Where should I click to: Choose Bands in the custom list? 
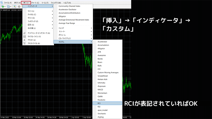click(x=107, y=59)
